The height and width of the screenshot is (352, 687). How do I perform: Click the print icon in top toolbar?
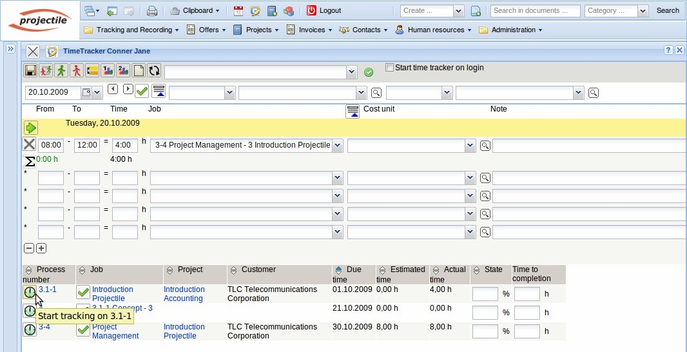[152, 11]
